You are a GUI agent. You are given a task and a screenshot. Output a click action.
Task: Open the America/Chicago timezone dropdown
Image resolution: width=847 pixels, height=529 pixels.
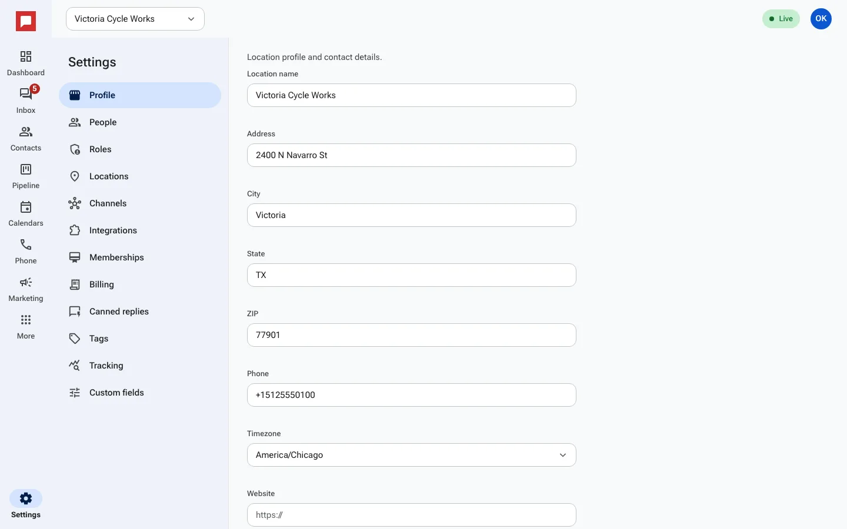[412, 455]
